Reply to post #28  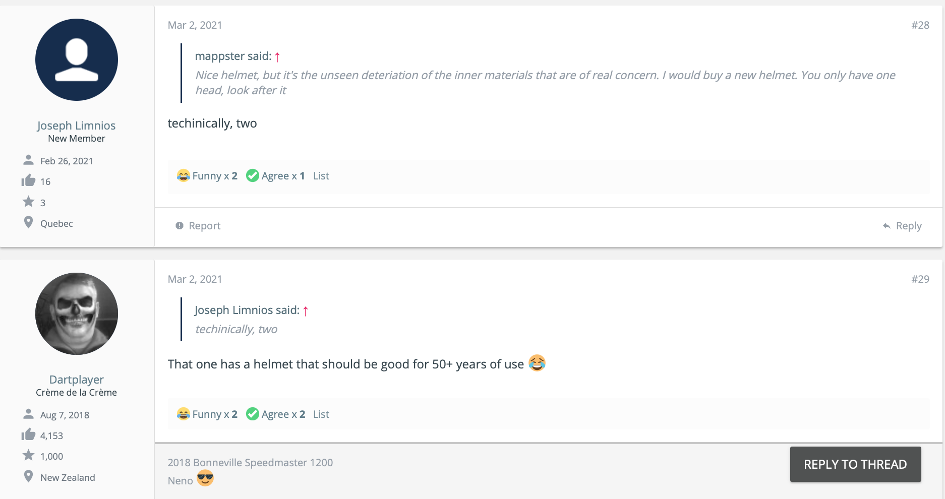[x=903, y=226]
